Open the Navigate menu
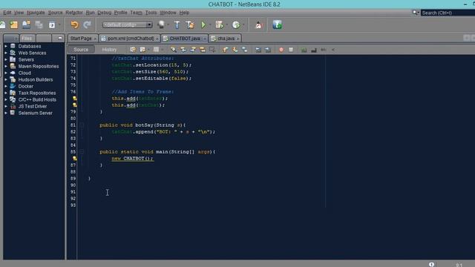This screenshot has width=475, height=267. [36, 13]
